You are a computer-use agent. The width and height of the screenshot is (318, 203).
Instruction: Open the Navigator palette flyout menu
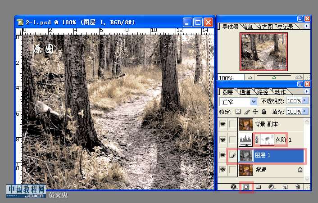[x=307, y=26]
